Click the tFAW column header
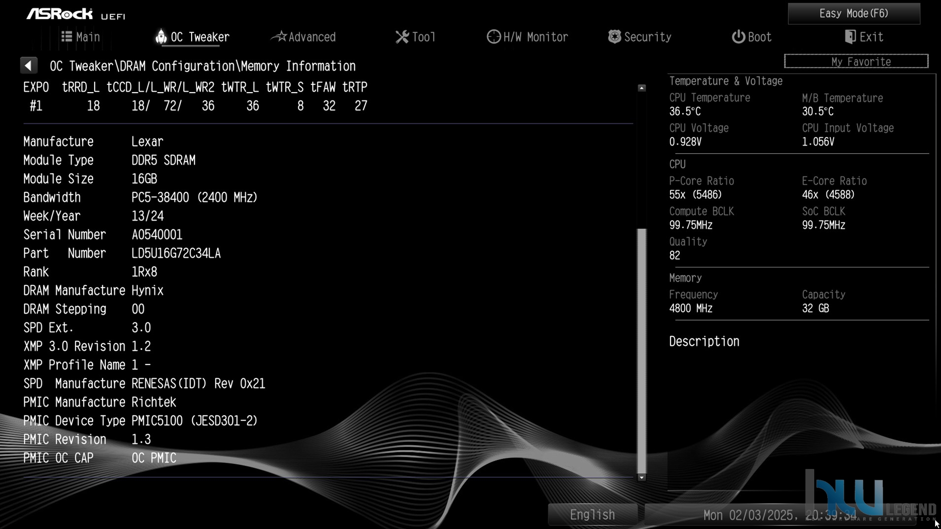 pyautogui.click(x=323, y=87)
